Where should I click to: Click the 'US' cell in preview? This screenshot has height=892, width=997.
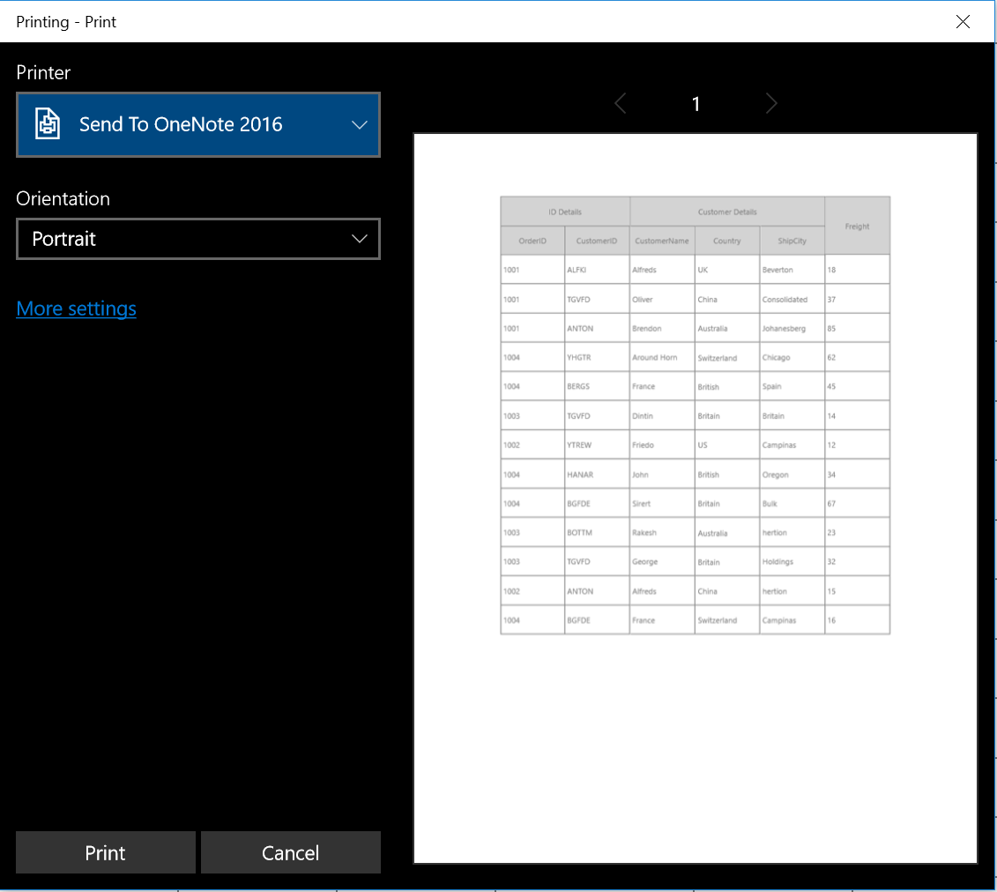(x=726, y=445)
